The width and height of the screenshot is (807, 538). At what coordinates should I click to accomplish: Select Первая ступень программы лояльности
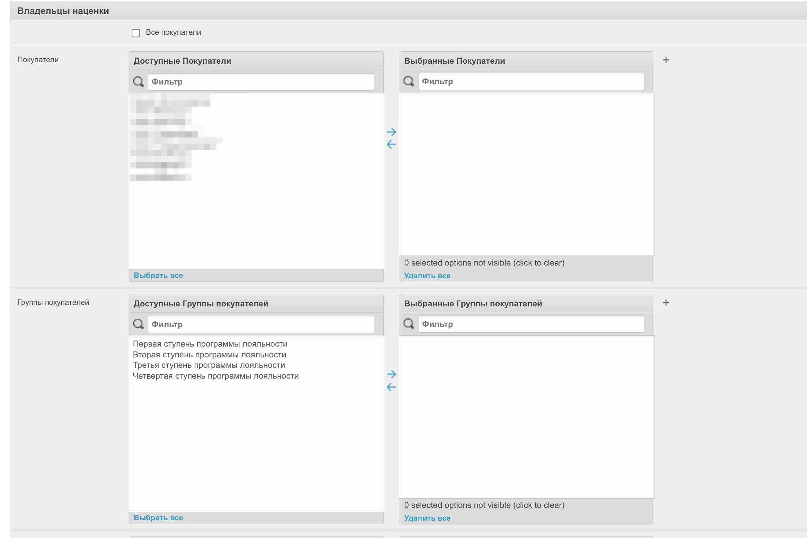pos(210,344)
